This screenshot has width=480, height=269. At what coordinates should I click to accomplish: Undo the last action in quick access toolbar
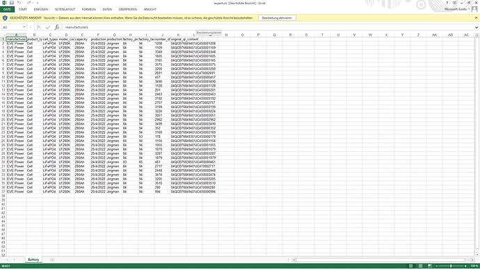click(19, 3)
